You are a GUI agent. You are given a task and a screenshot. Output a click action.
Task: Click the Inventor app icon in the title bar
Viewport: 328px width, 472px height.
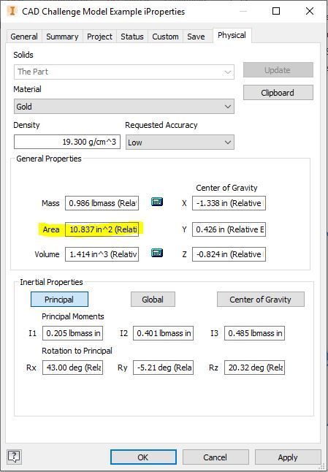[x=12, y=11]
